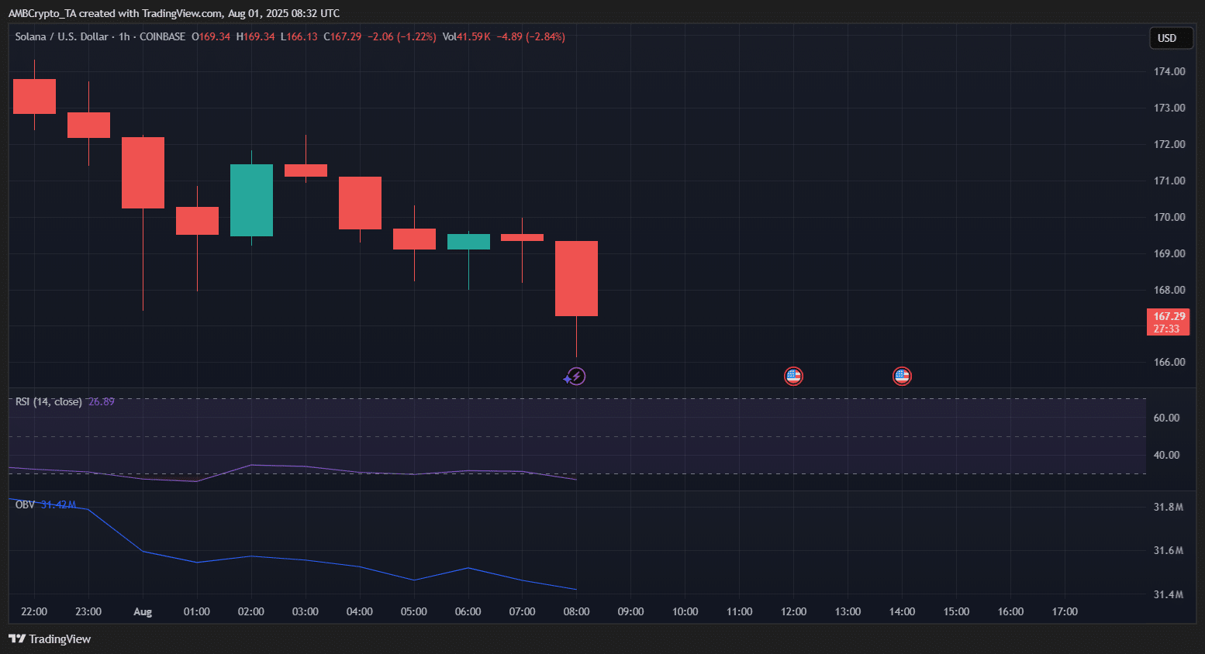Click the Vol 41.59K readout
This screenshot has height=654, width=1205.
[x=466, y=36]
